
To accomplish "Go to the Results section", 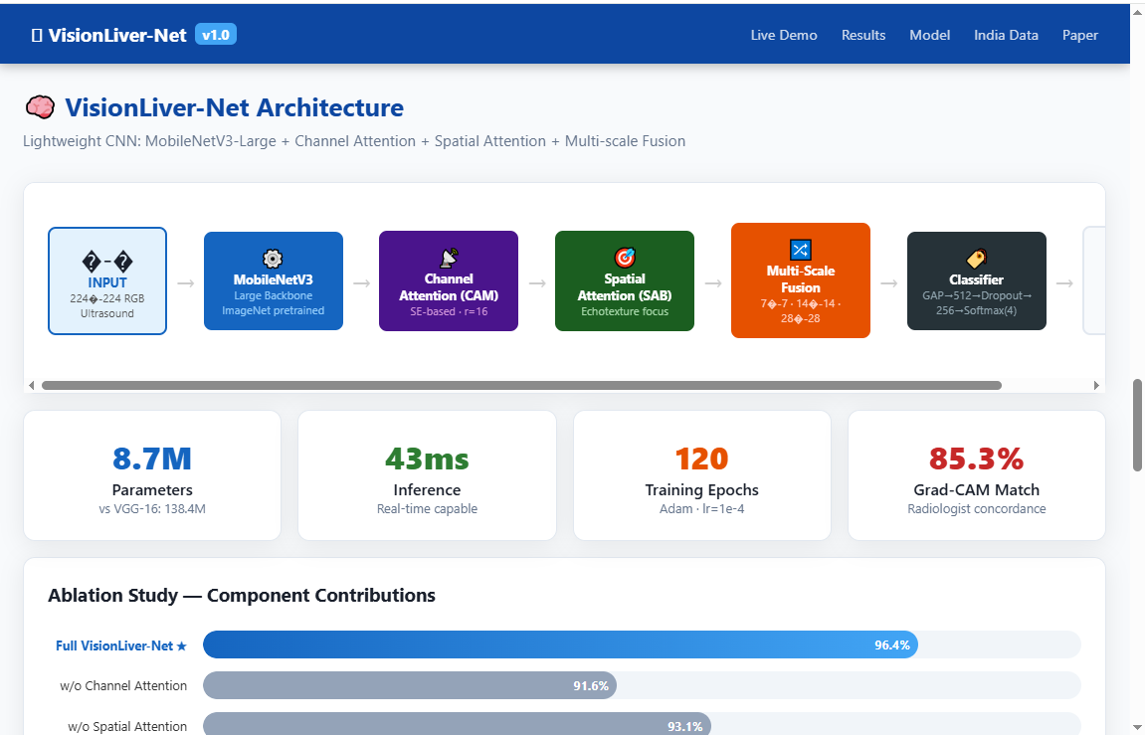I will [863, 35].
